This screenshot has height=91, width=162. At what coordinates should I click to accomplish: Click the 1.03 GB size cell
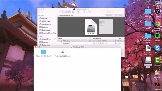coord(118,41)
